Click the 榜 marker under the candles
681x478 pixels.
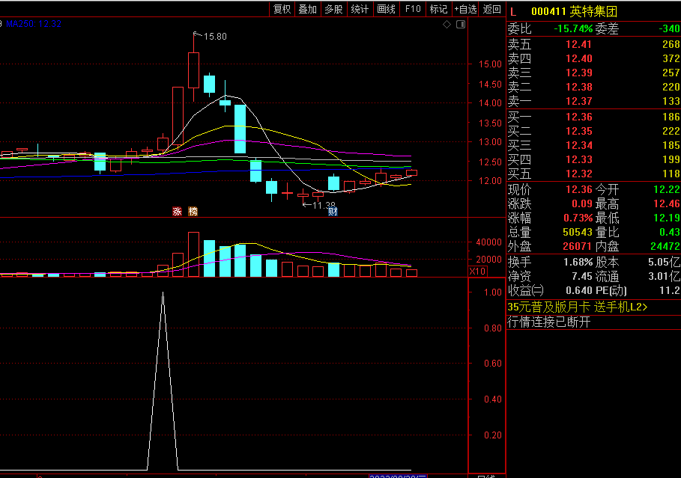pyautogui.click(x=193, y=211)
